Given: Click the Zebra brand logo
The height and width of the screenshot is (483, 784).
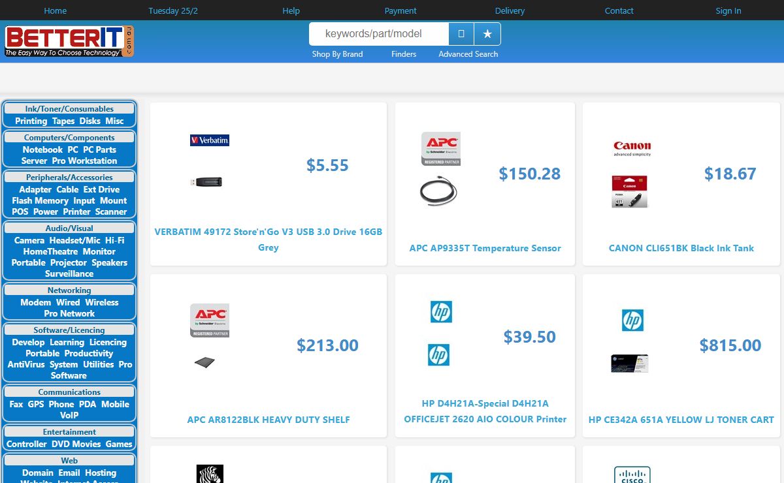Looking at the screenshot, I should point(210,473).
